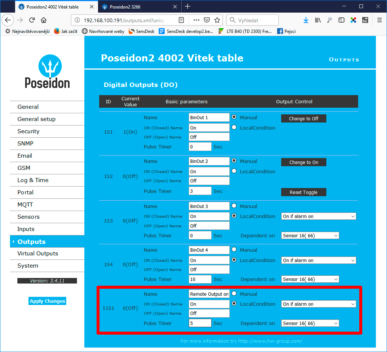Go back with the browser back arrow
Image resolution: width=387 pixels, height=352 pixels.
point(8,20)
